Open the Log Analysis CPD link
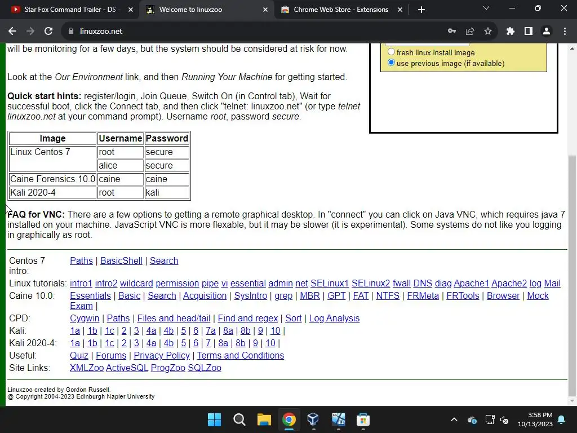The width and height of the screenshot is (577, 433). pyautogui.click(x=334, y=318)
